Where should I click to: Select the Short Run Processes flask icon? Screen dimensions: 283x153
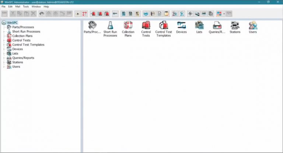point(110,25)
